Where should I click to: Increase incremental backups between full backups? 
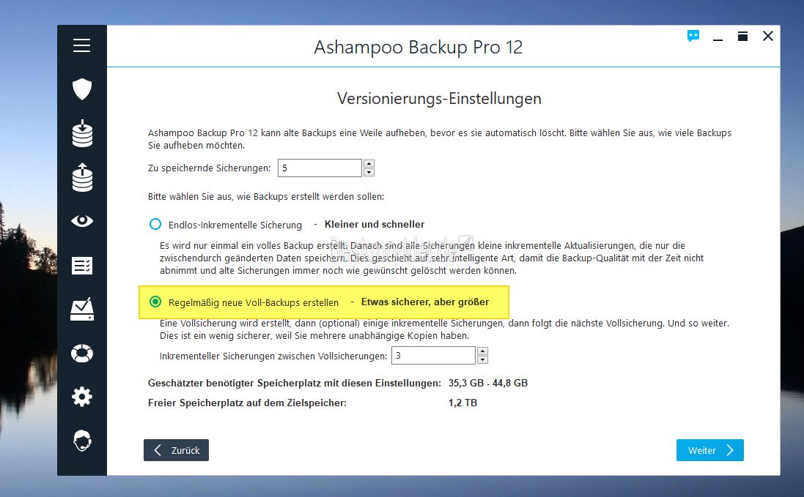click(x=482, y=351)
